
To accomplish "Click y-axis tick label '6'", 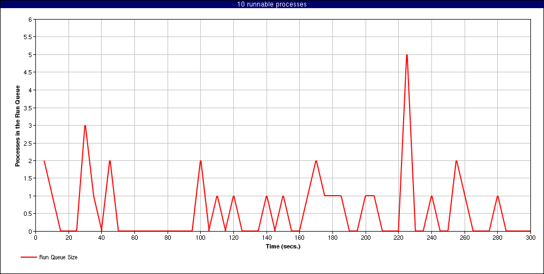I will click(x=31, y=20).
